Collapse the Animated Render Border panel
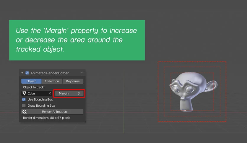The height and width of the screenshot is (143, 247). coord(22,73)
